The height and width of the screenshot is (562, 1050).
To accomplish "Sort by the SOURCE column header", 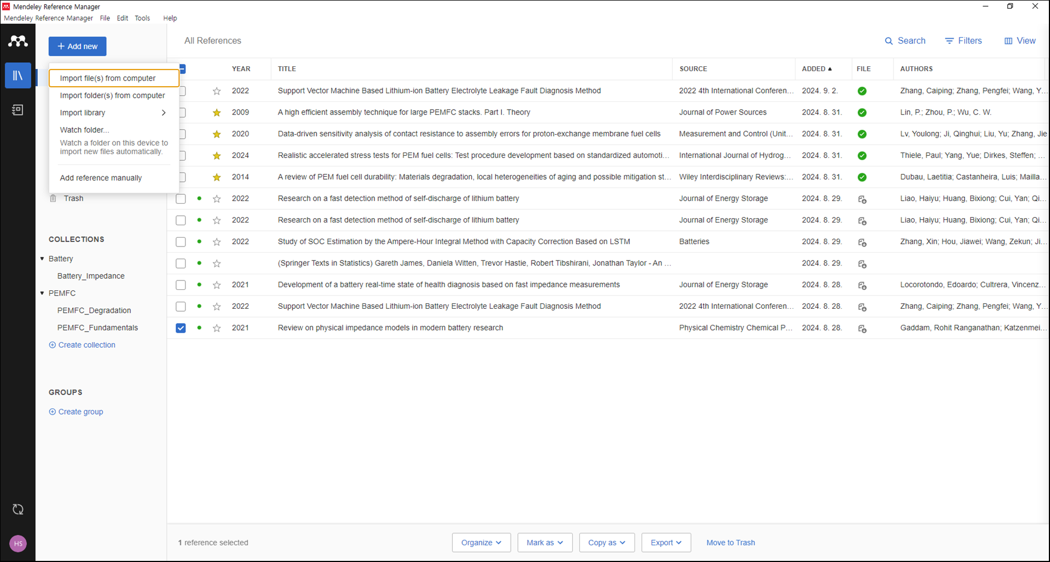I will [x=693, y=69].
